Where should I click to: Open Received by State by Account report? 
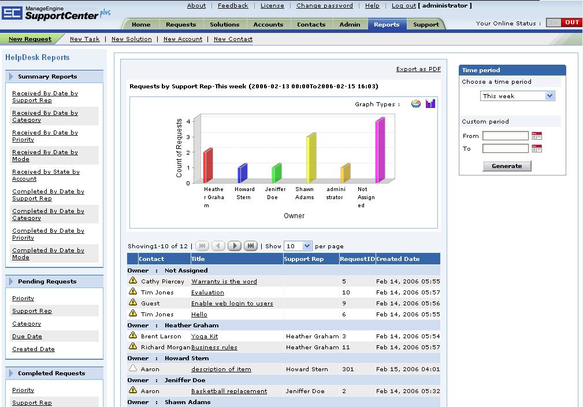[46, 176]
